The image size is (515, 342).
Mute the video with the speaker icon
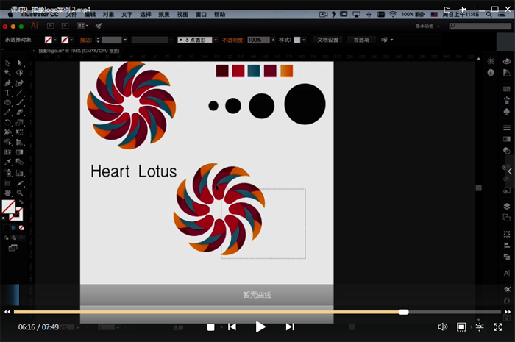click(x=442, y=327)
